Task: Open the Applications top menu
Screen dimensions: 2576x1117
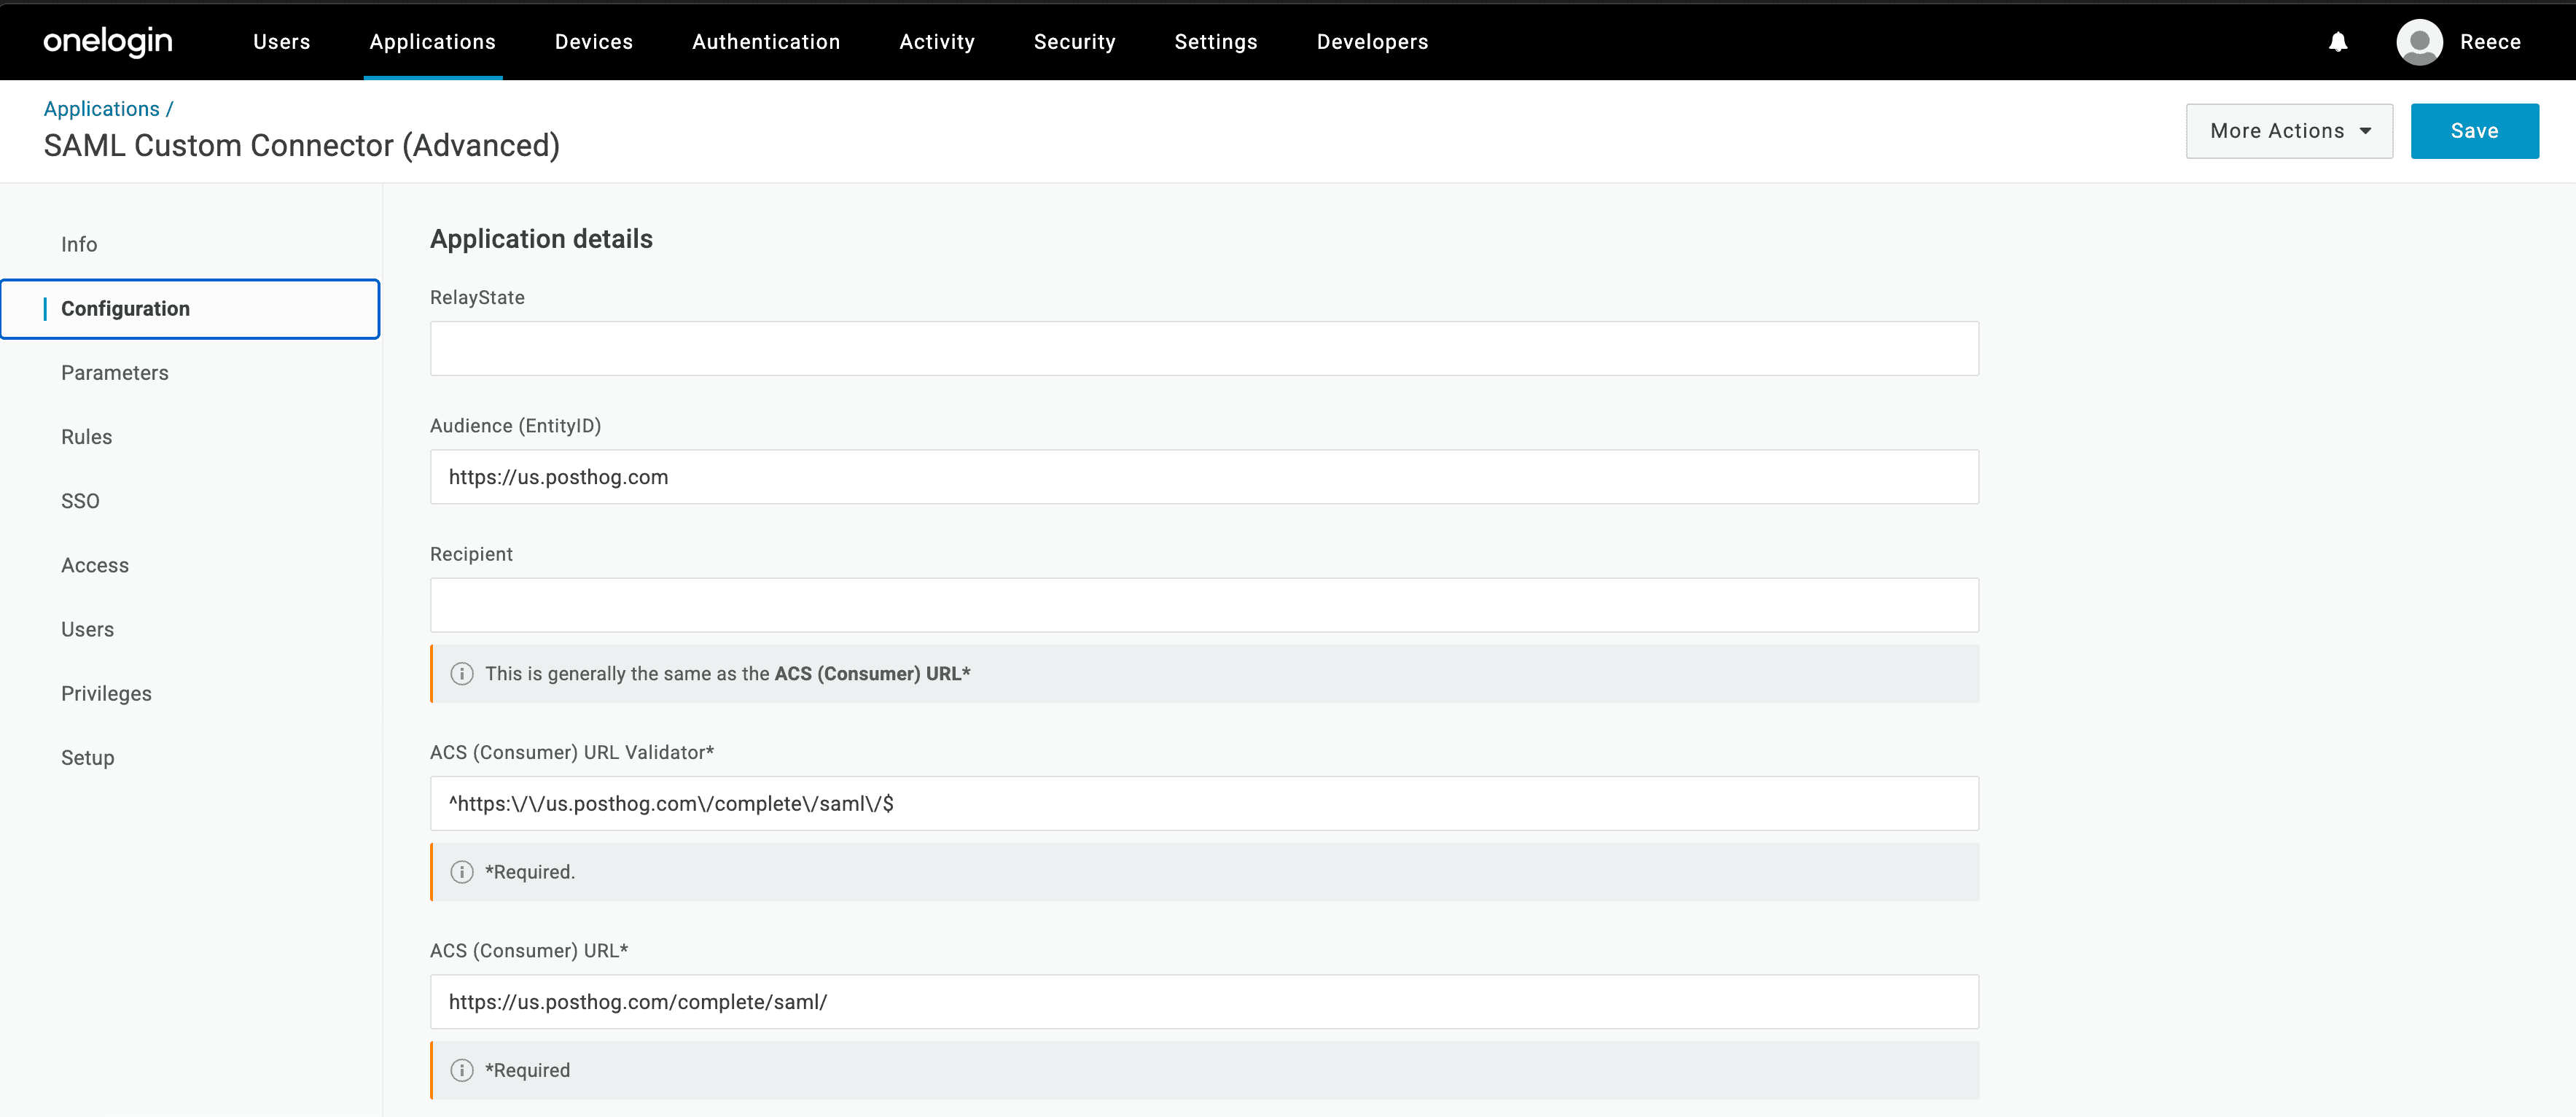Action: click(x=433, y=42)
